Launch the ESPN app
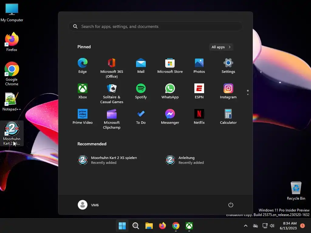 coord(199,91)
